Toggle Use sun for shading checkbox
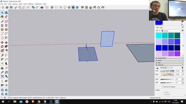This screenshot has height=104, width=186. [x=163, y=87]
